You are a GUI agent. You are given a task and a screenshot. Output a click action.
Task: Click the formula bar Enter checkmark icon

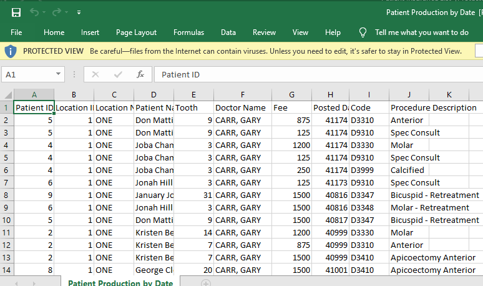click(x=118, y=74)
